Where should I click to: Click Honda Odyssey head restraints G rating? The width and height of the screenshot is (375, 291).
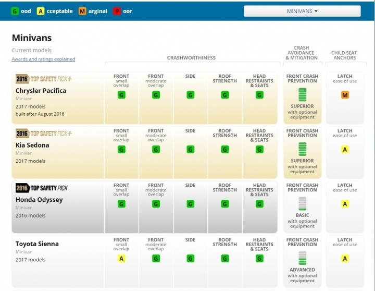click(259, 204)
